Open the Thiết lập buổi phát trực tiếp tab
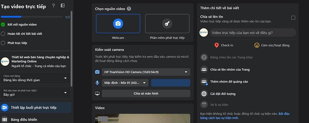Image resolution: width=309 pixels, height=123 pixels. pos(36,108)
